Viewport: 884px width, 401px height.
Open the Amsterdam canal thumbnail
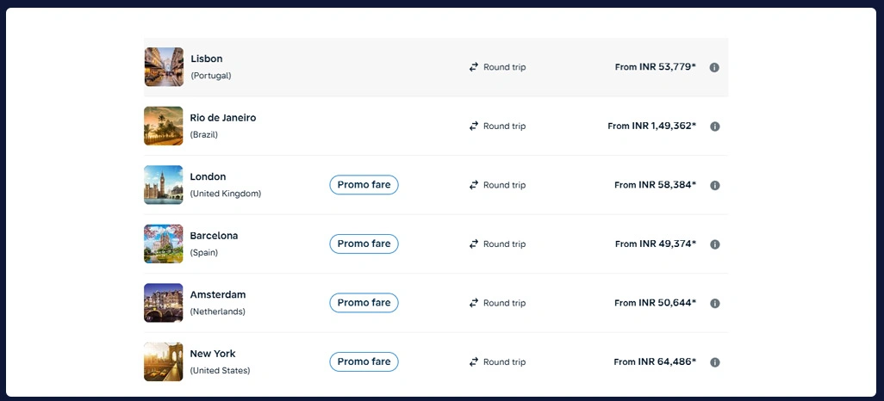click(164, 303)
